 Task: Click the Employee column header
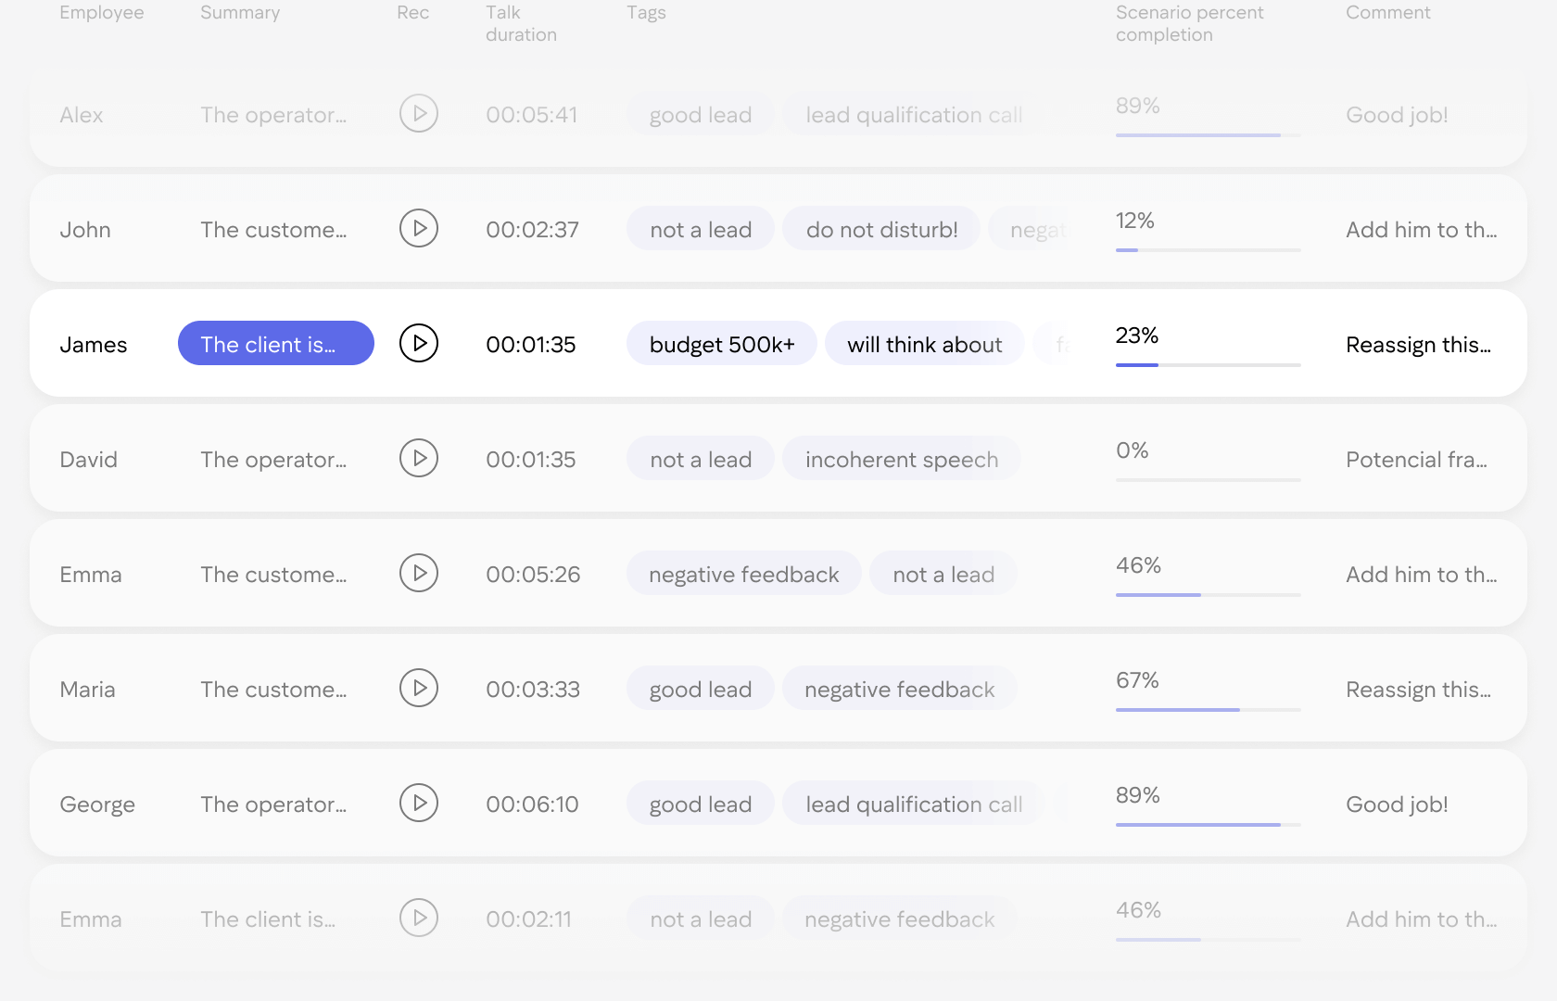pos(102,13)
